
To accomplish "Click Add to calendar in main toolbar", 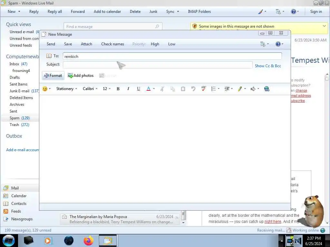I will (x=107, y=12).
